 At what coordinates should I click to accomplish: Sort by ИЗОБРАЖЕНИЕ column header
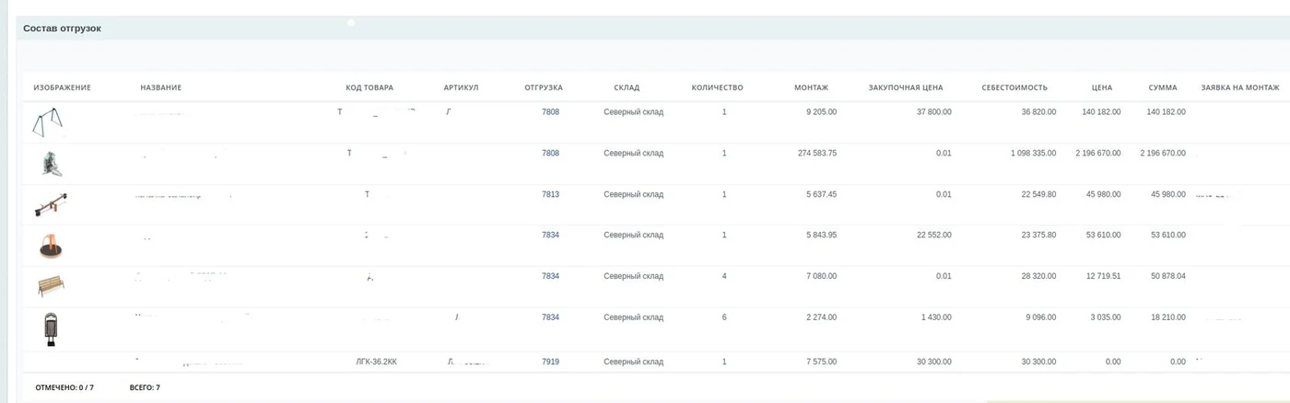click(x=62, y=88)
